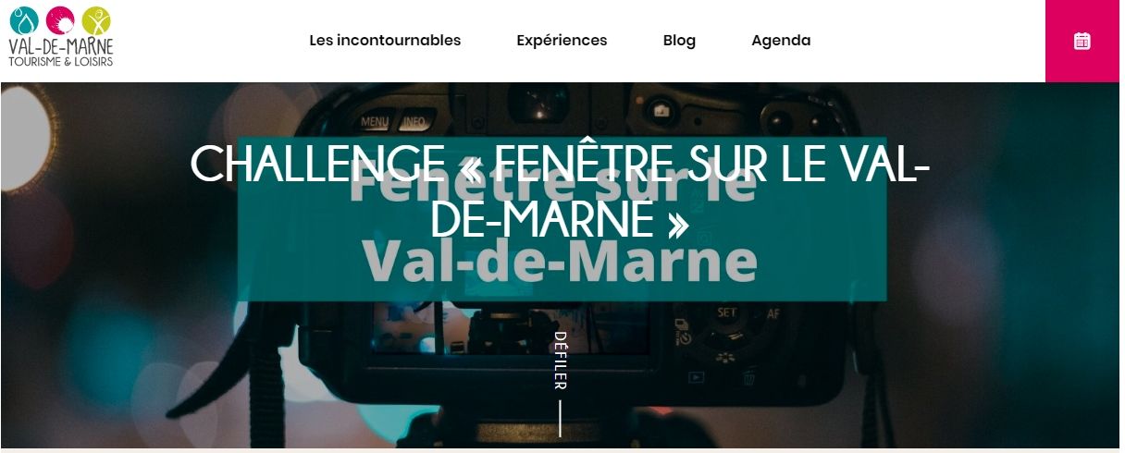Click the INFO button on the camera
The height and width of the screenshot is (453, 1125).
(x=414, y=121)
